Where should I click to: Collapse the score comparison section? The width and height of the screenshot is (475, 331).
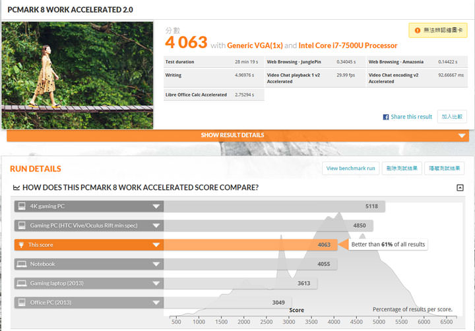point(460,188)
